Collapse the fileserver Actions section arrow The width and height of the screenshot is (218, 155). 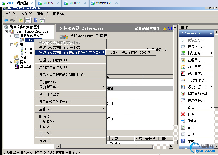tap(211, 33)
